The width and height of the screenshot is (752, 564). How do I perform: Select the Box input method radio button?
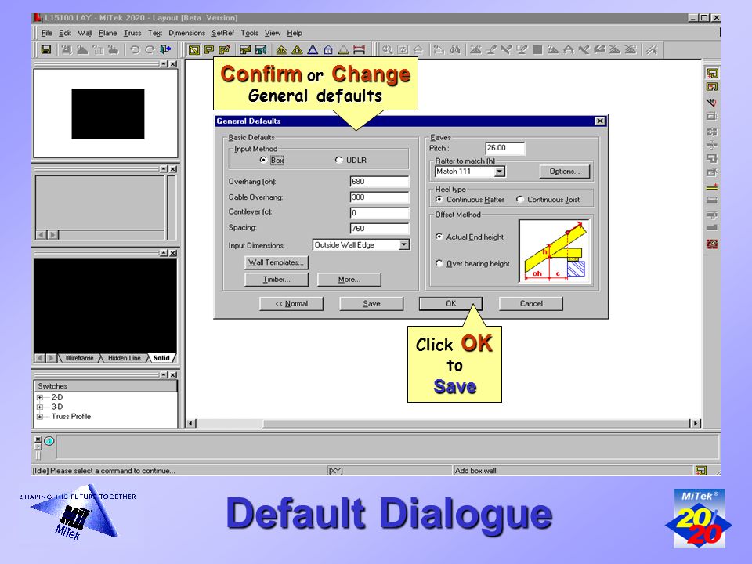(263, 160)
